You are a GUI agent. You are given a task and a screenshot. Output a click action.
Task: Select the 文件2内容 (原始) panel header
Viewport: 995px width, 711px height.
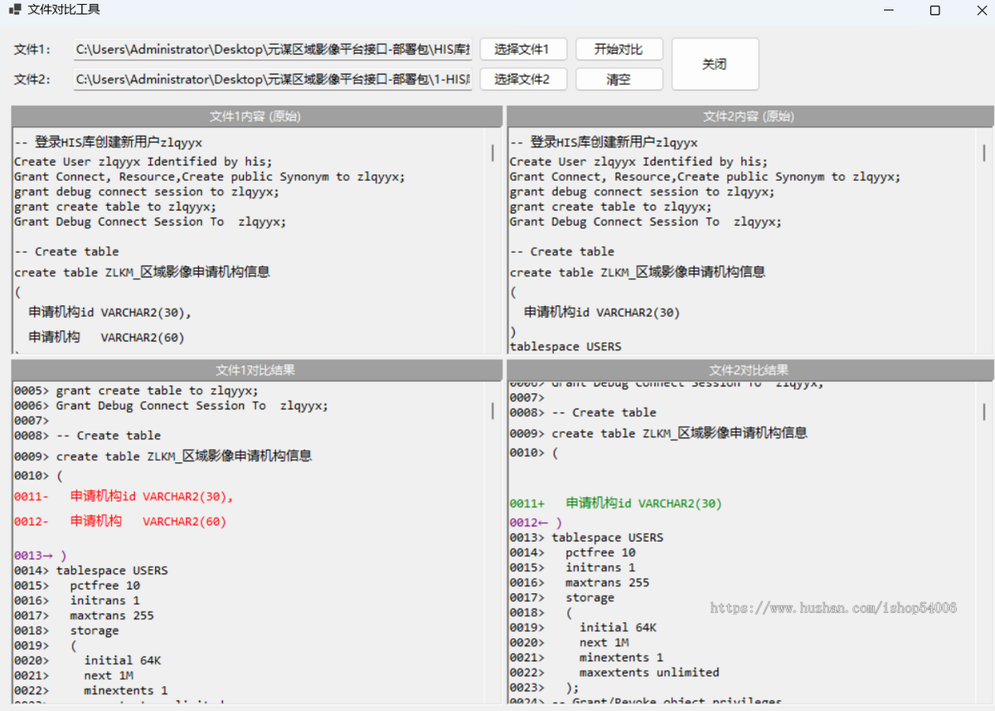coord(749,116)
